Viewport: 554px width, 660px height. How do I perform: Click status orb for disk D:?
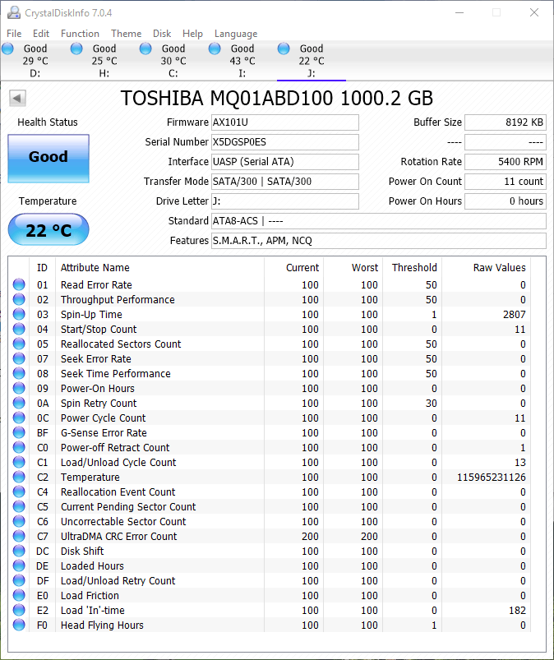(7, 48)
